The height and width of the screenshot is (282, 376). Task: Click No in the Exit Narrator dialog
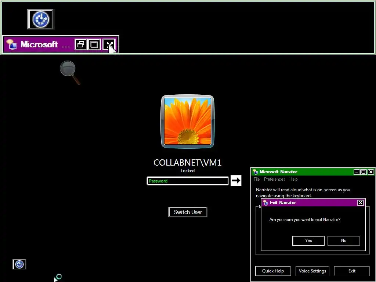(x=344, y=241)
